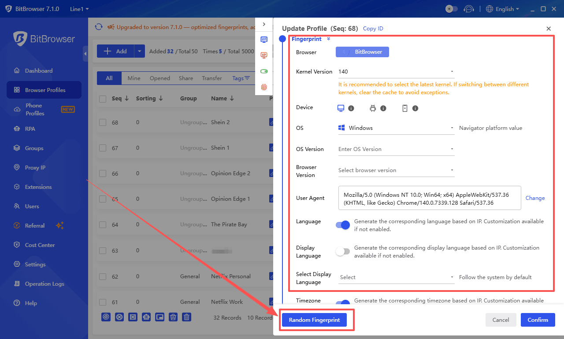This screenshot has width=564, height=339.
Task: Click the trash delete icon in the bottom toolbar
Action: (x=187, y=317)
